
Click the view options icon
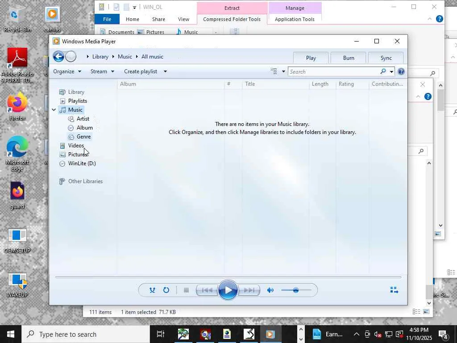click(274, 71)
